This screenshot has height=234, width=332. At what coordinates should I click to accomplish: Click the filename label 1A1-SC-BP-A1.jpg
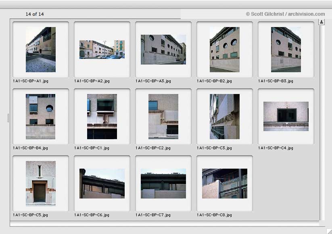(x=31, y=81)
